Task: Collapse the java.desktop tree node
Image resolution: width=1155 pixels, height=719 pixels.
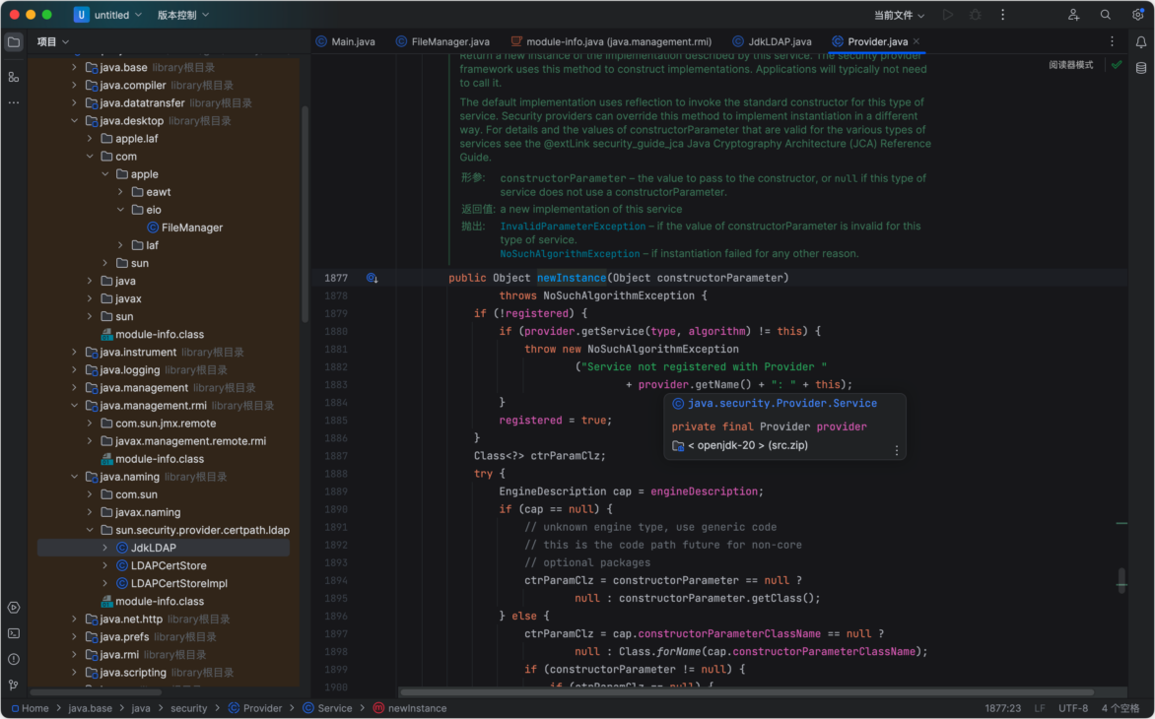Action: click(x=74, y=121)
